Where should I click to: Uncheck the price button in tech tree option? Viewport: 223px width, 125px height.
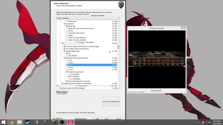pyautogui.click(x=64, y=46)
